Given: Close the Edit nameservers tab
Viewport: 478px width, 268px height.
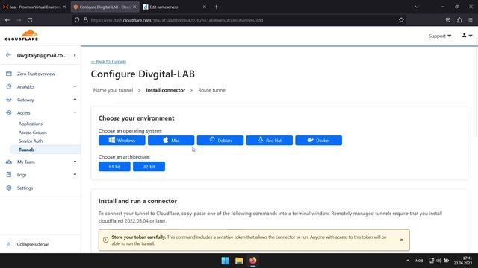Looking at the screenshot, I should (x=205, y=7).
